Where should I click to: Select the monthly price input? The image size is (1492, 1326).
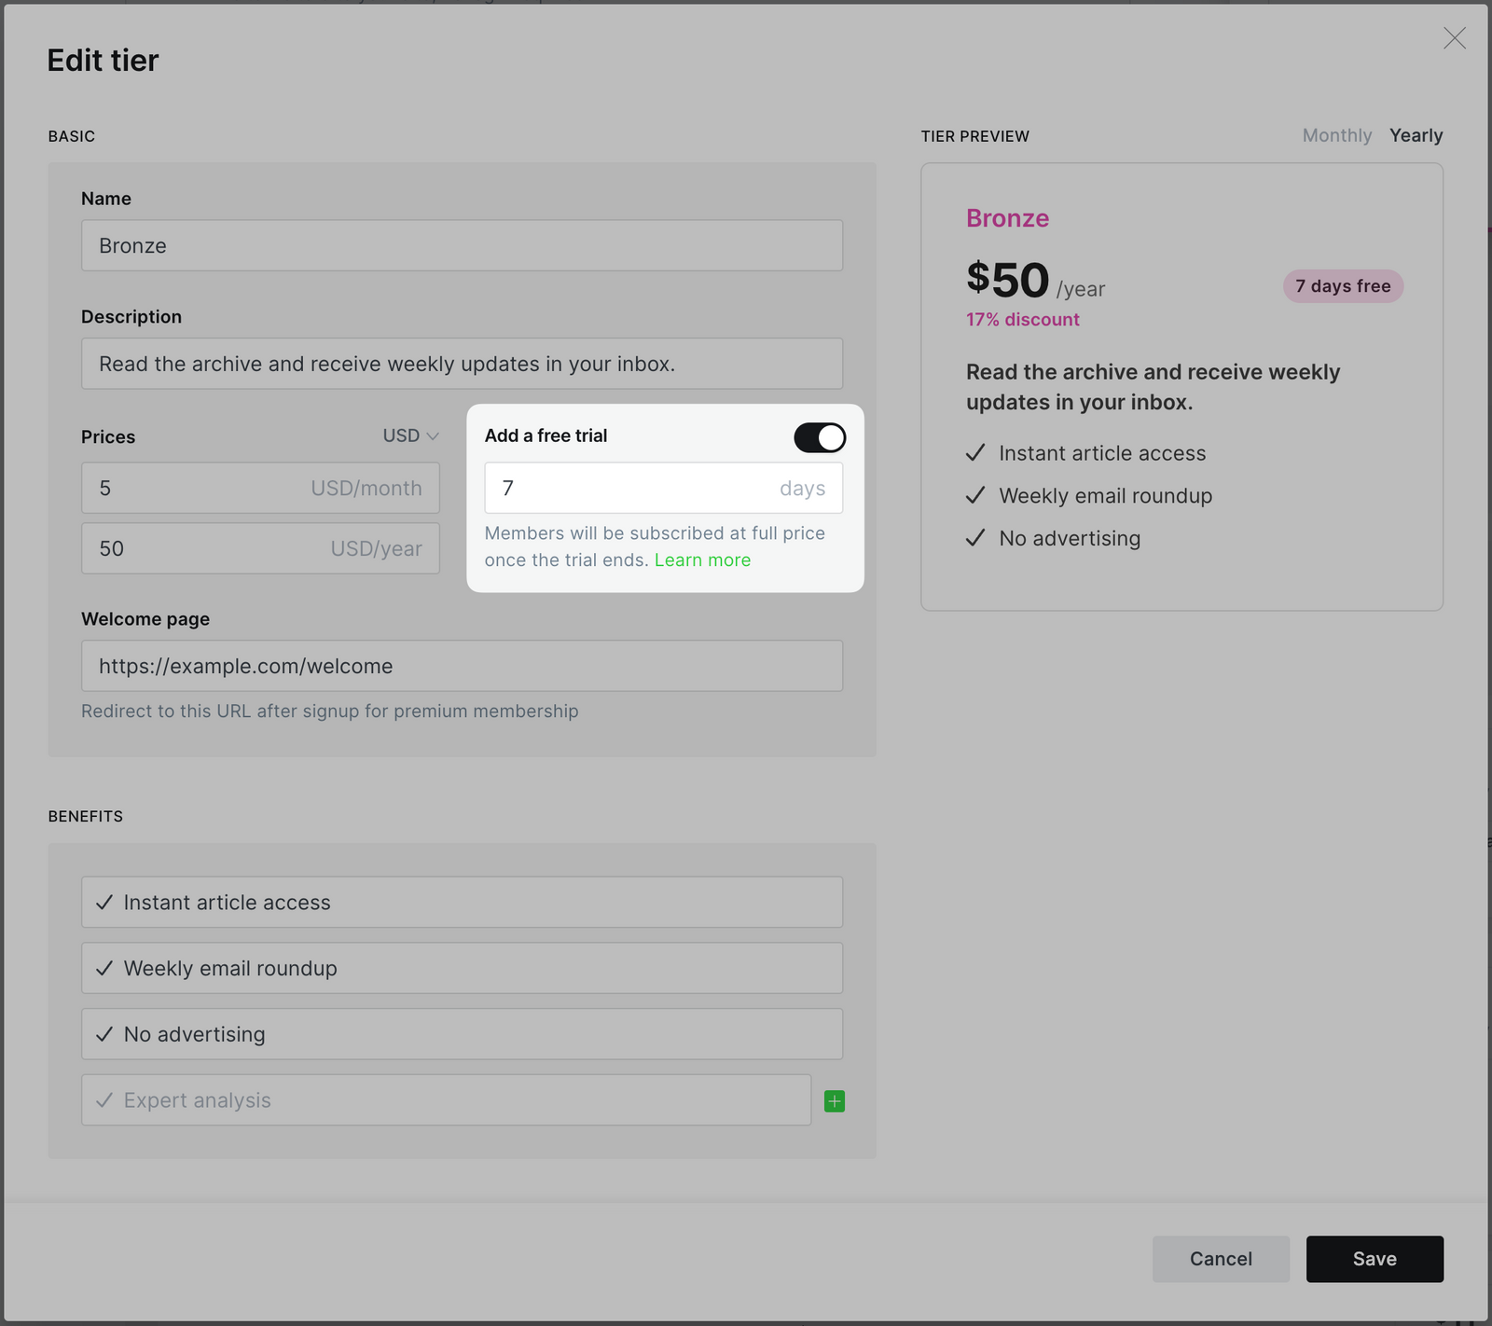click(260, 488)
